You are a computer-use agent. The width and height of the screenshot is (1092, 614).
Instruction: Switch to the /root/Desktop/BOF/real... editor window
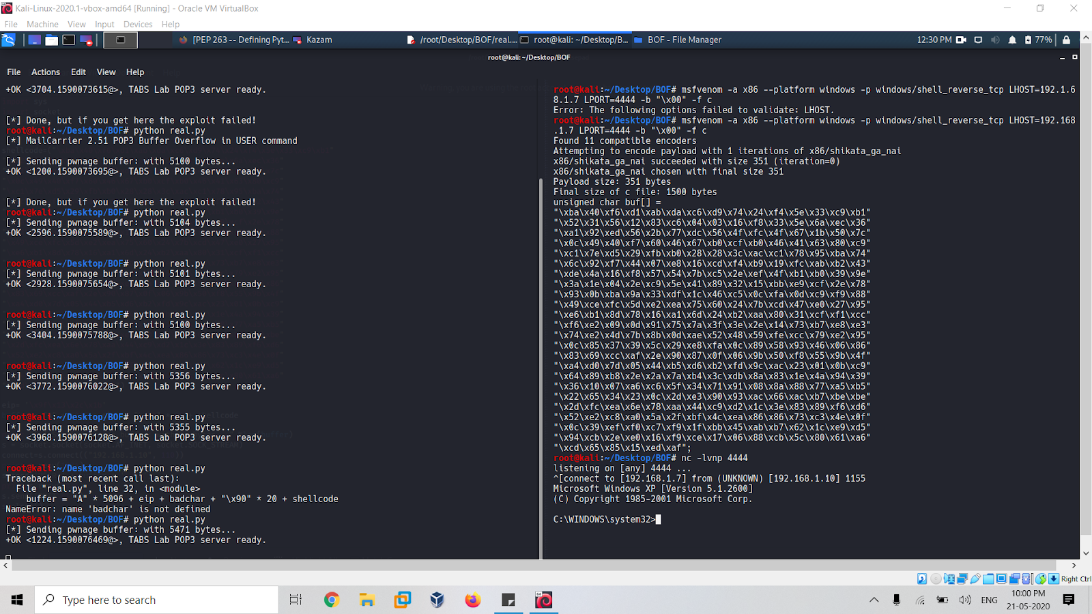pyautogui.click(x=462, y=40)
